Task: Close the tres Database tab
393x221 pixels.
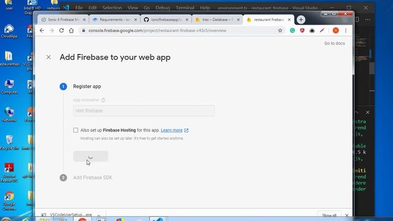Action: tap(238, 20)
